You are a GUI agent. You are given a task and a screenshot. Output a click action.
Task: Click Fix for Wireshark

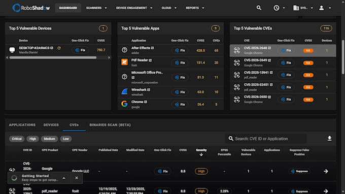coord(180,92)
